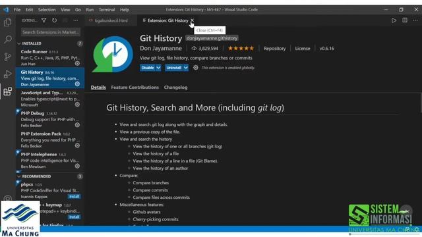Click manage gear for PHP Intelephense
Screen dimensions: 422x237
(77, 166)
